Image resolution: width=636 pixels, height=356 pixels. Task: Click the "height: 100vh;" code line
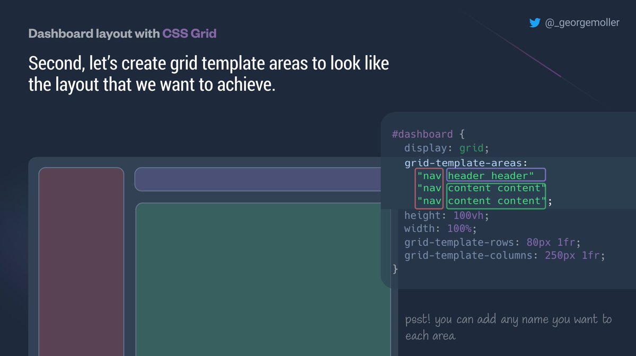(x=446, y=216)
